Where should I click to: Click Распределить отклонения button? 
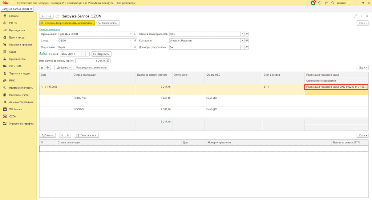pos(91,68)
